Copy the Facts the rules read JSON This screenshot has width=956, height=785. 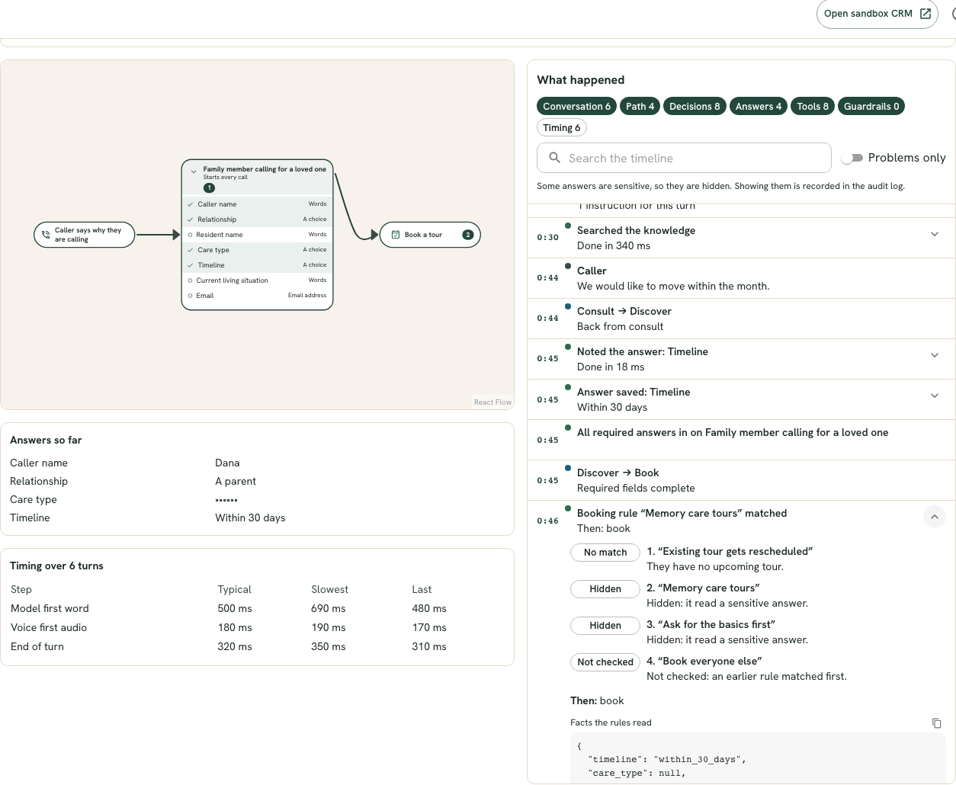(x=937, y=723)
